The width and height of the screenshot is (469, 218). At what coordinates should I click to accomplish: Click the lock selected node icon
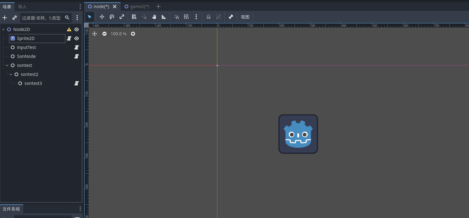(x=209, y=17)
